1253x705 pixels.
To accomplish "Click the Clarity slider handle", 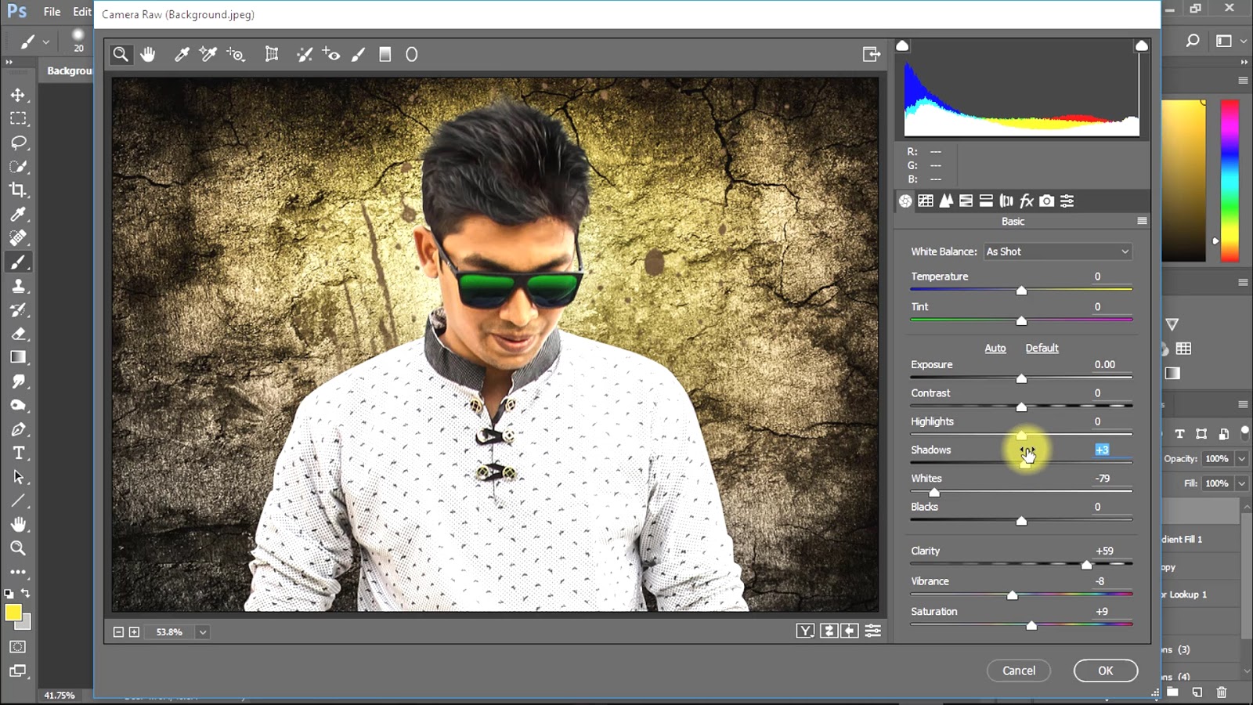I will coord(1086,565).
